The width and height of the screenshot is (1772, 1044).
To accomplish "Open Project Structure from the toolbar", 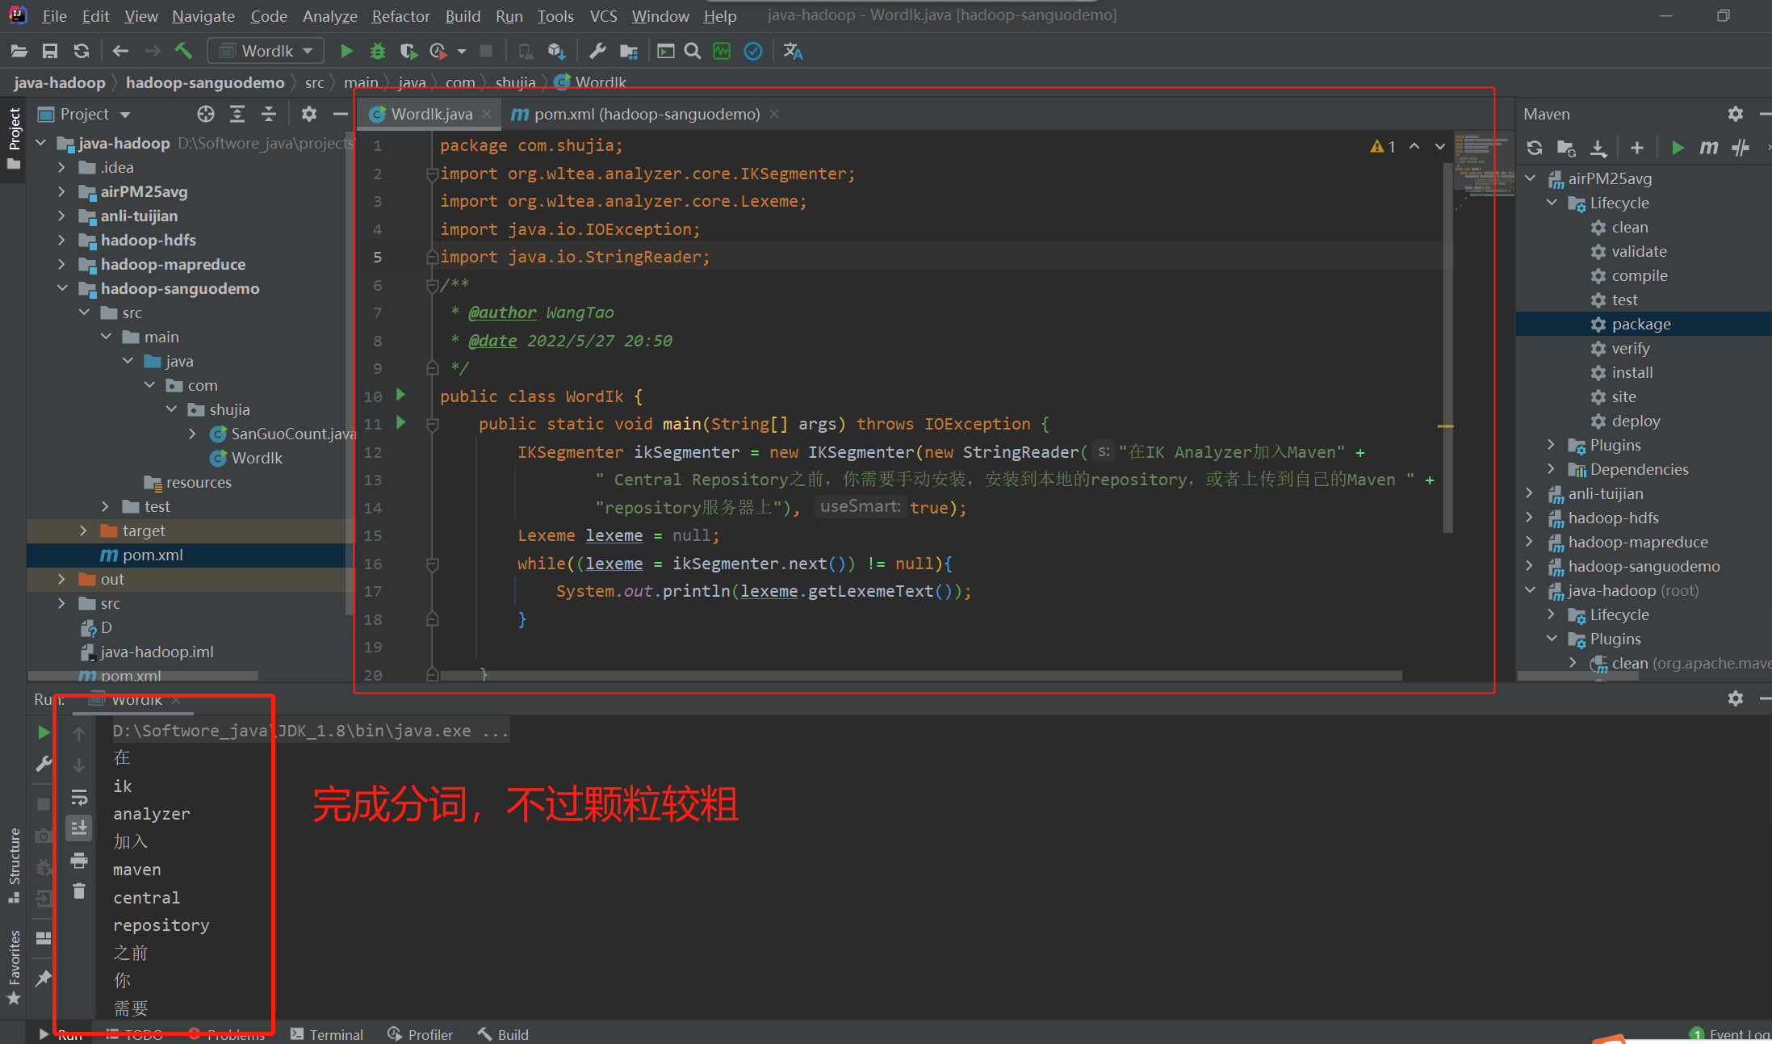I will point(629,51).
